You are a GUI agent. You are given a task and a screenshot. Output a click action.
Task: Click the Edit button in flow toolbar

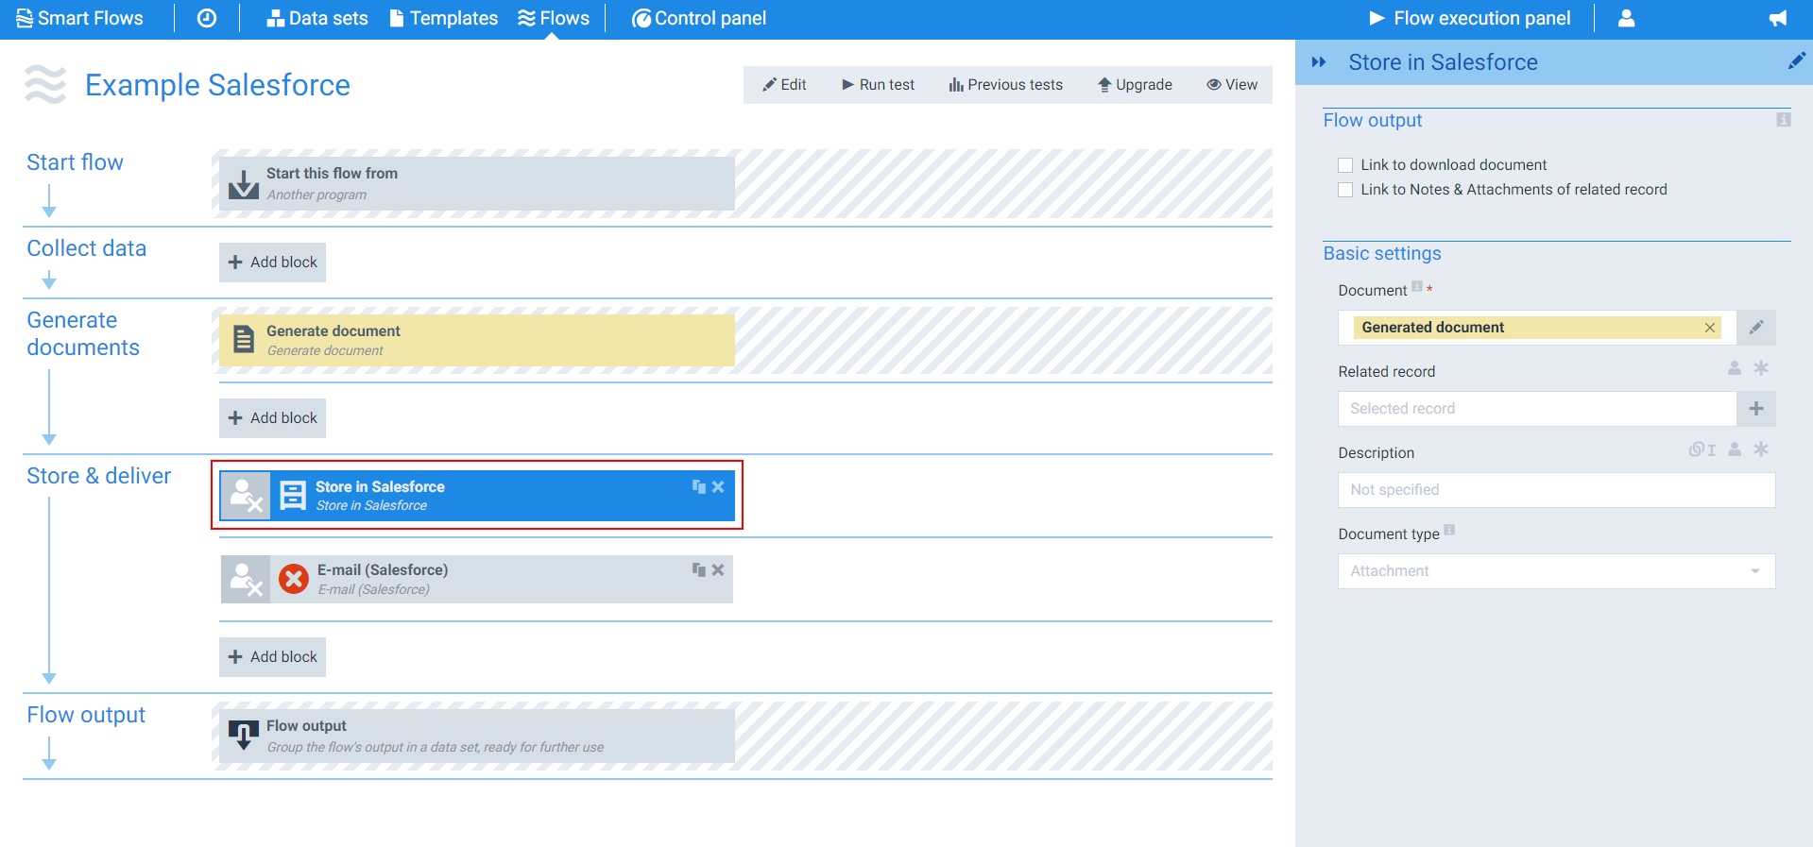[x=784, y=85]
